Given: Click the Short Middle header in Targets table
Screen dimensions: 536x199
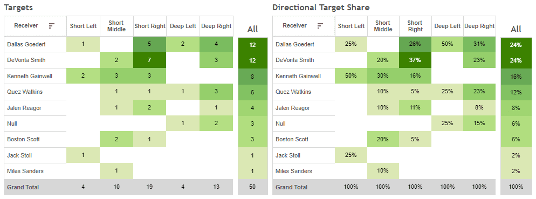Looking at the screenshot, I should click(116, 26).
